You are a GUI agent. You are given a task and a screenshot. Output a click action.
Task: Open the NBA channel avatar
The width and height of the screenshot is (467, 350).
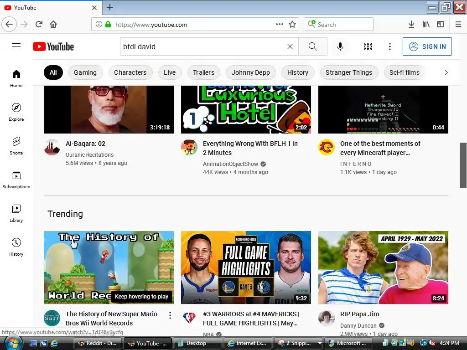pos(189,318)
